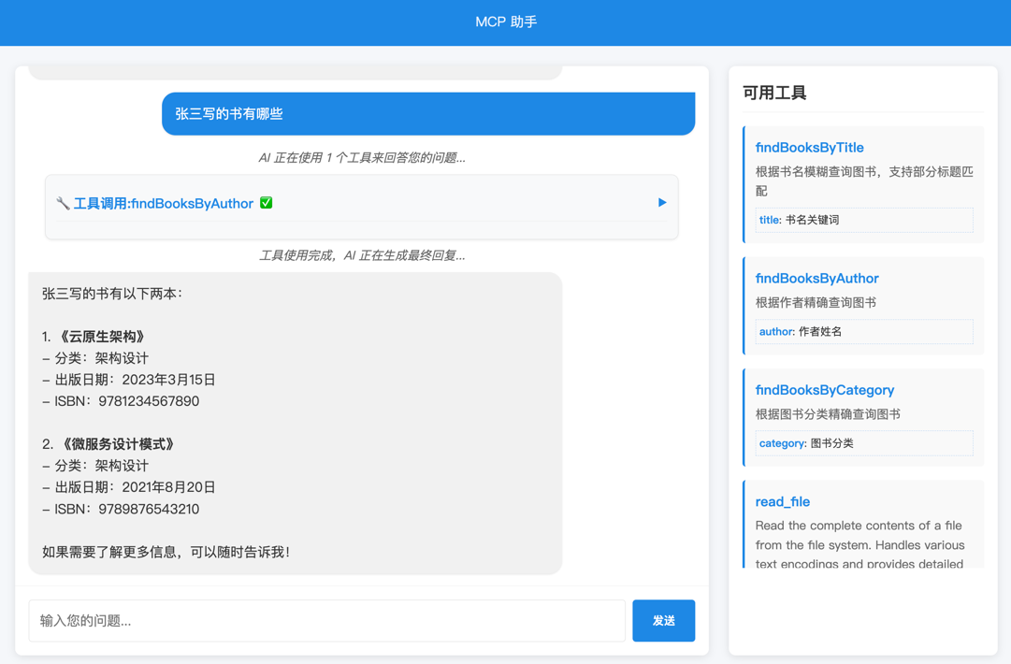The height and width of the screenshot is (664, 1011).
Task: Select the findBooksByCategory tool heading
Action: pos(825,389)
